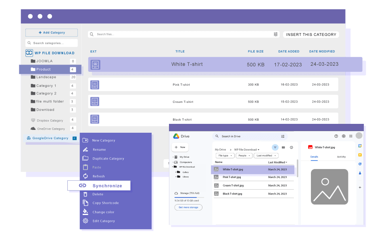Image resolution: width=371 pixels, height=236 pixels.
Task: Collapse the GoogleDrive Category arrow toggle
Action: click(75, 138)
